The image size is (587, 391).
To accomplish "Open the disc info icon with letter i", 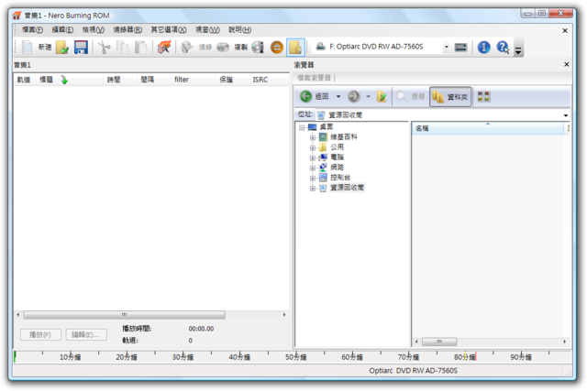I will tap(258, 47).
